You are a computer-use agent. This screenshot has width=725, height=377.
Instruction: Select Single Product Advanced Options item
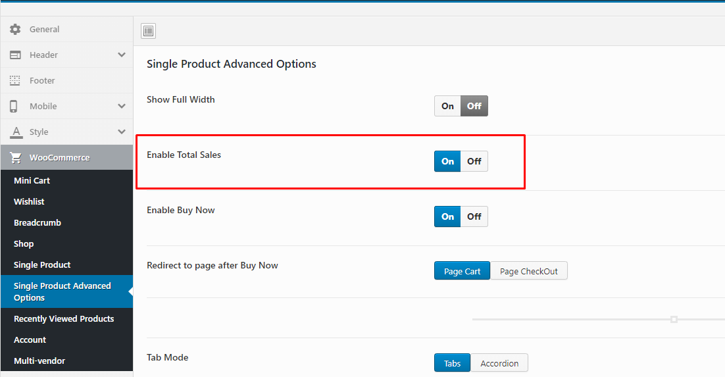[x=66, y=292]
